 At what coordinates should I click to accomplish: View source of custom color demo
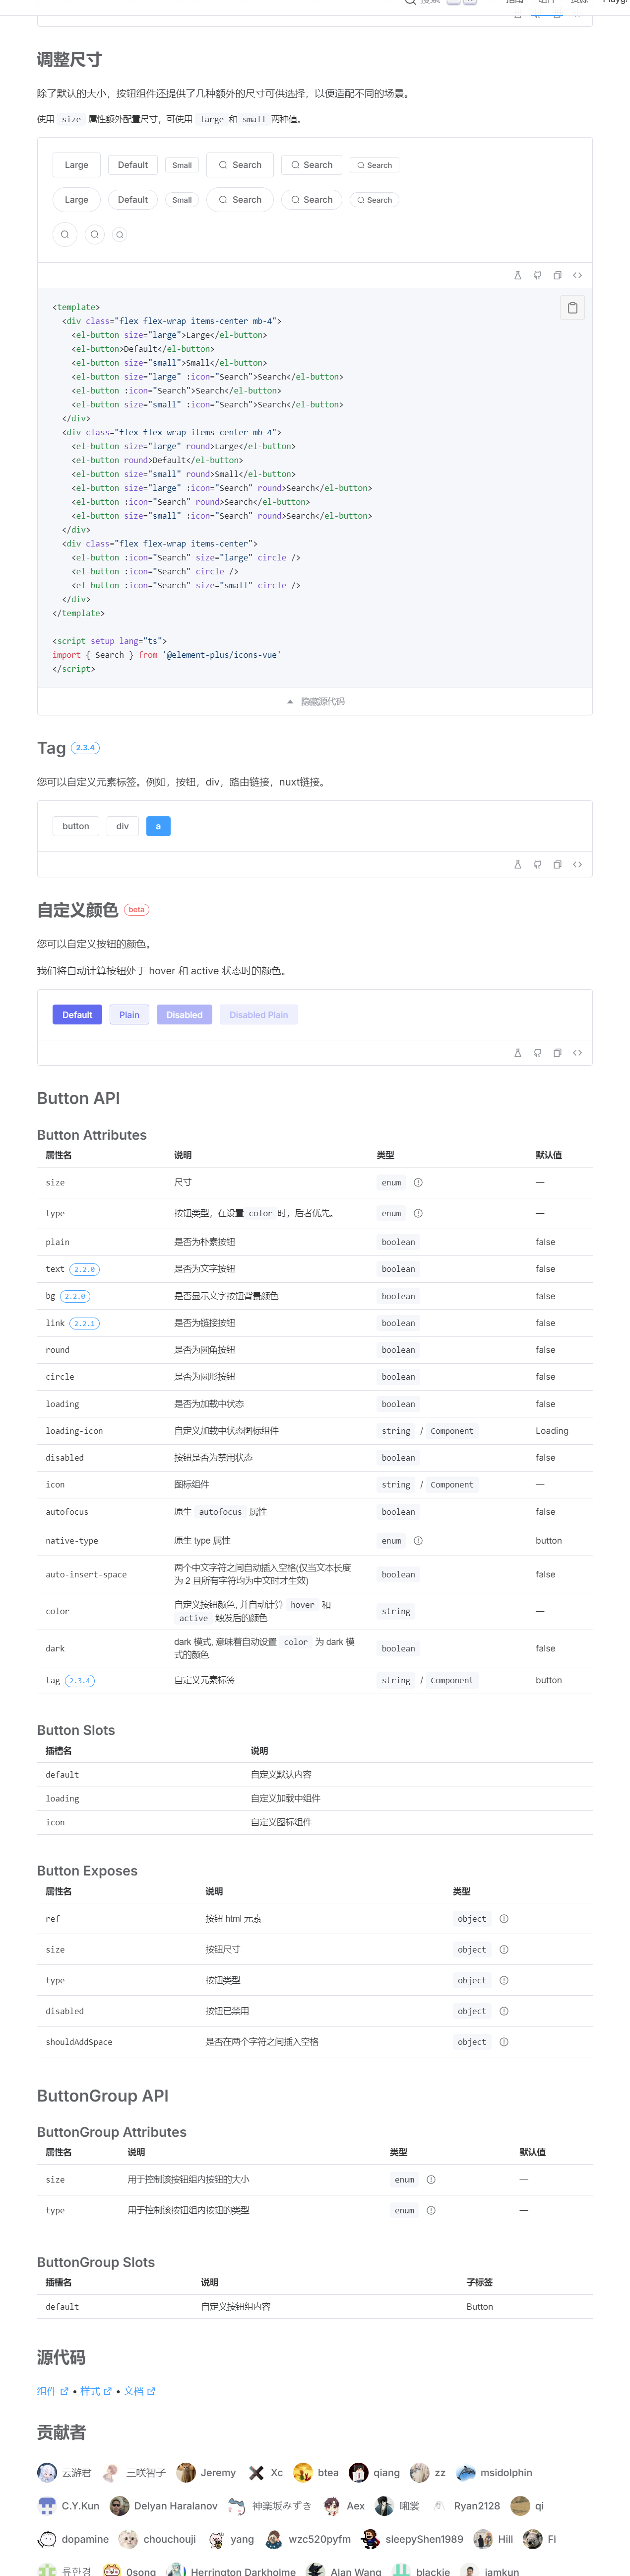[577, 1052]
